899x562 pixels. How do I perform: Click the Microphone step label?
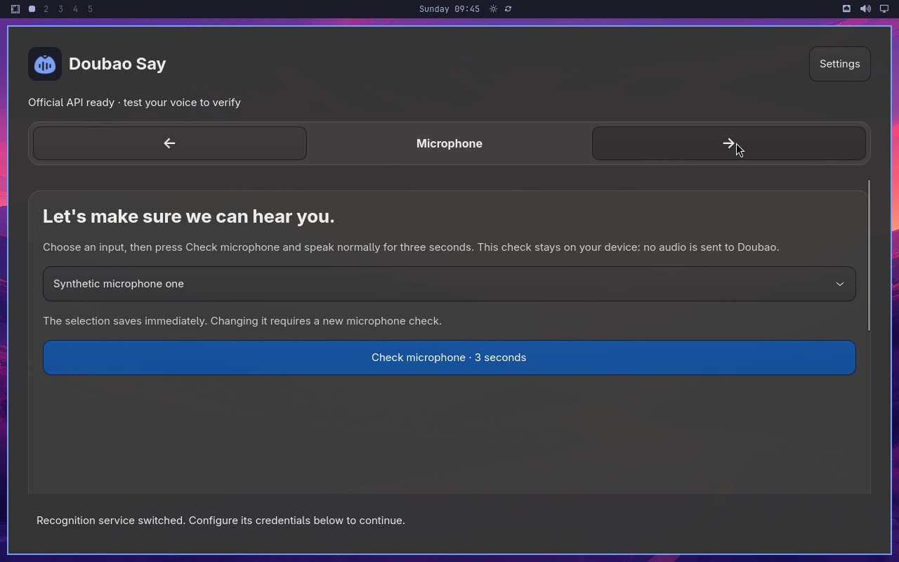449,143
